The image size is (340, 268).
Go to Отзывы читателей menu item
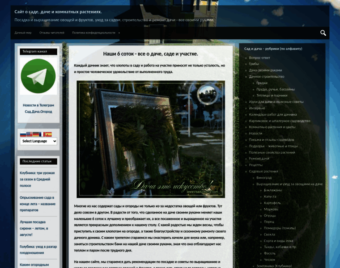click(52, 33)
